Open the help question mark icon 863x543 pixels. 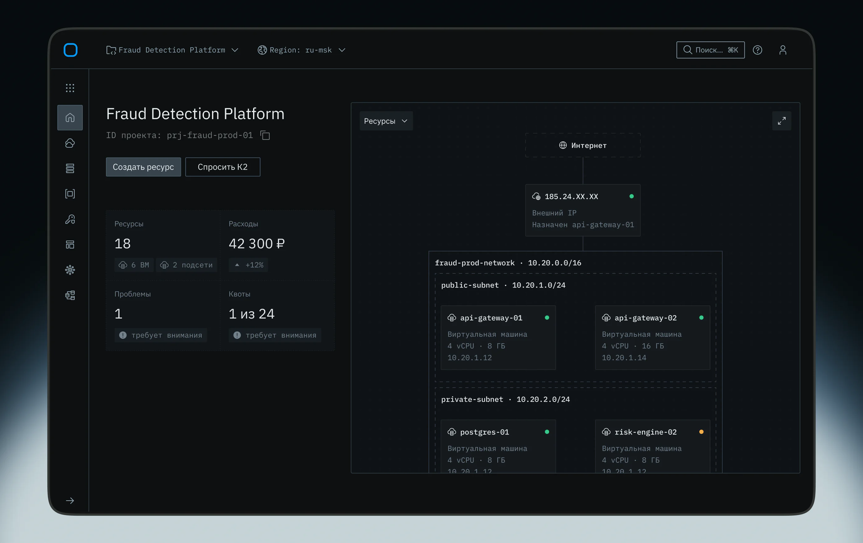pyautogui.click(x=757, y=50)
